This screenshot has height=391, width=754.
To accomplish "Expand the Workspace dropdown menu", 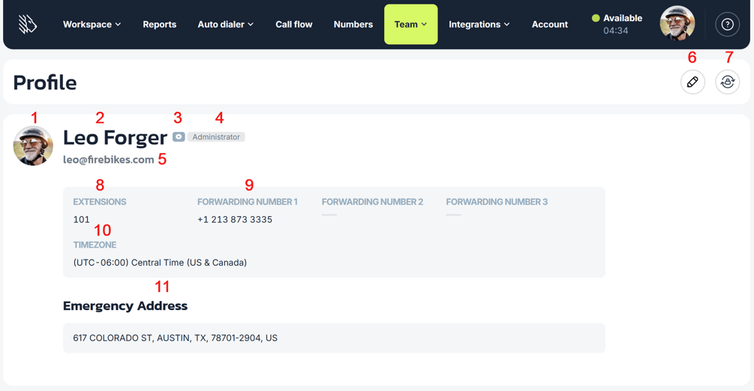I will 92,25.
